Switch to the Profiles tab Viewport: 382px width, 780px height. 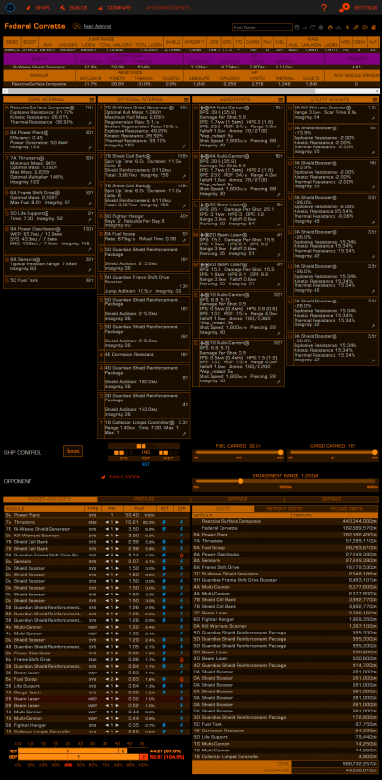144,499
